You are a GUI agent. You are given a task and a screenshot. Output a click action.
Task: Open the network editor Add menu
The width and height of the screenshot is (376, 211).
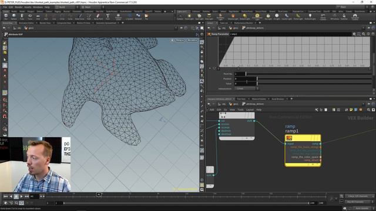click(211, 110)
